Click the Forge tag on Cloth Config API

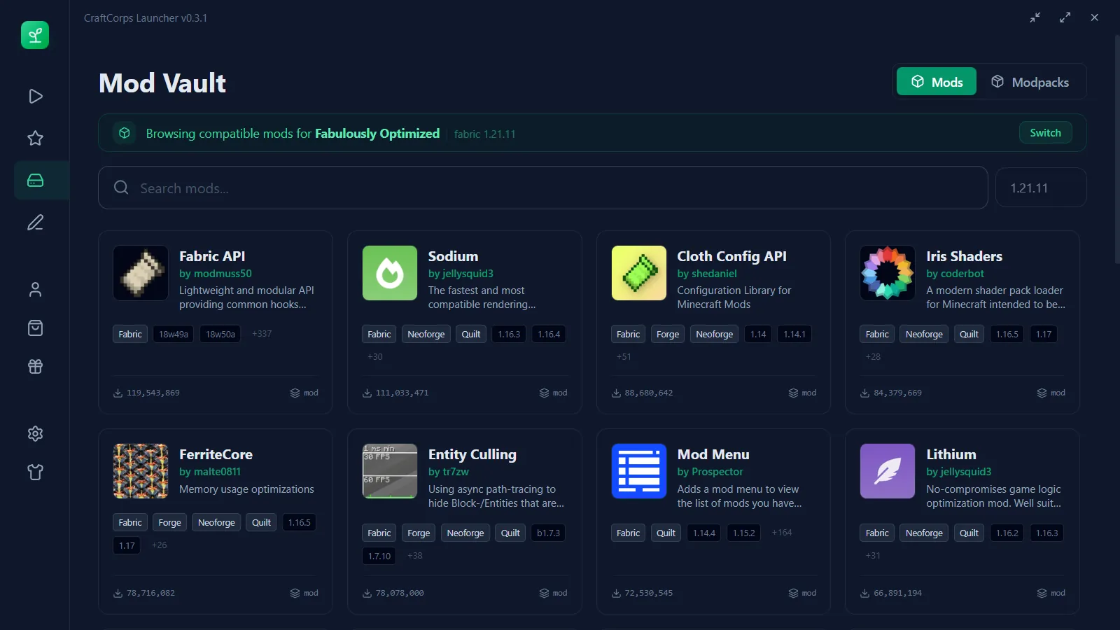click(x=667, y=335)
